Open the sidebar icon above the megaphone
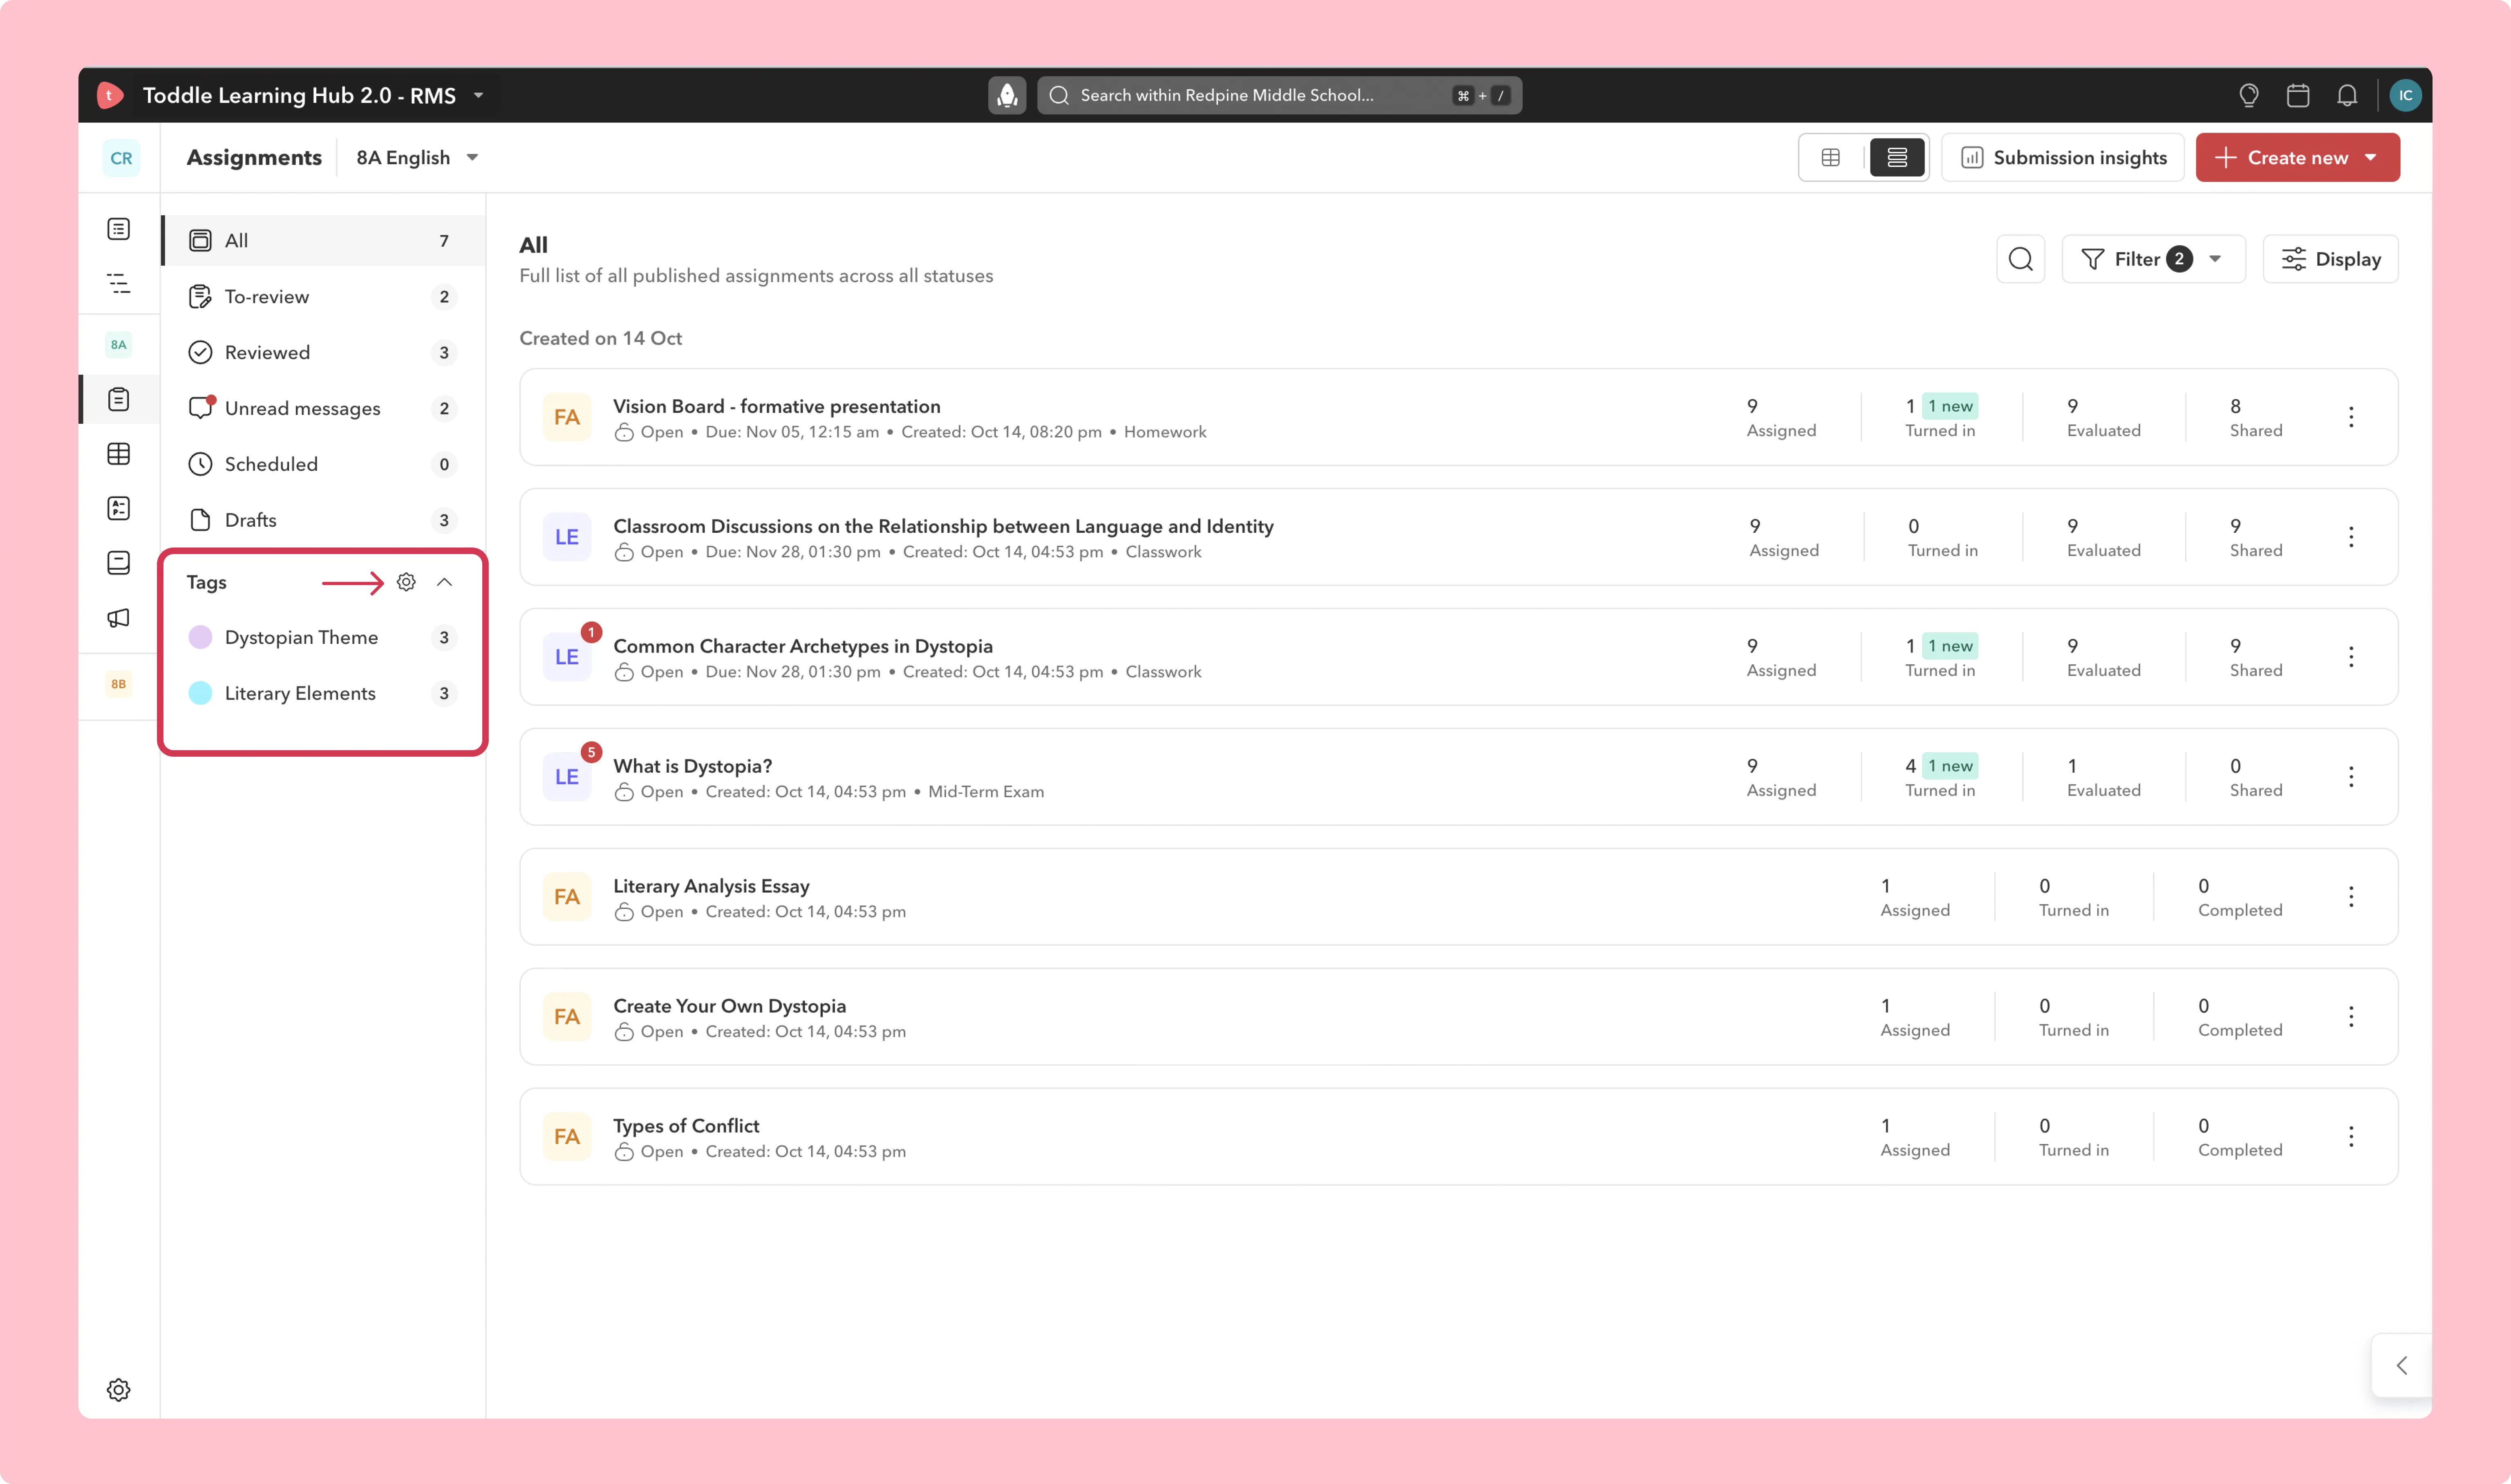The width and height of the screenshot is (2511, 1484). coord(119,563)
